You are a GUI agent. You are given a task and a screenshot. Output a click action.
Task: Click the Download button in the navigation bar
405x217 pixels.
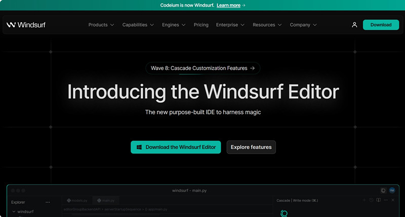[x=381, y=25]
